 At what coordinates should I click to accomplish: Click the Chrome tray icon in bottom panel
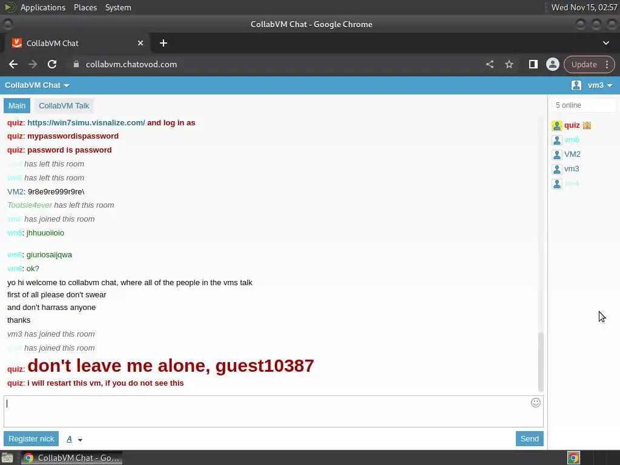tap(573, 458)
